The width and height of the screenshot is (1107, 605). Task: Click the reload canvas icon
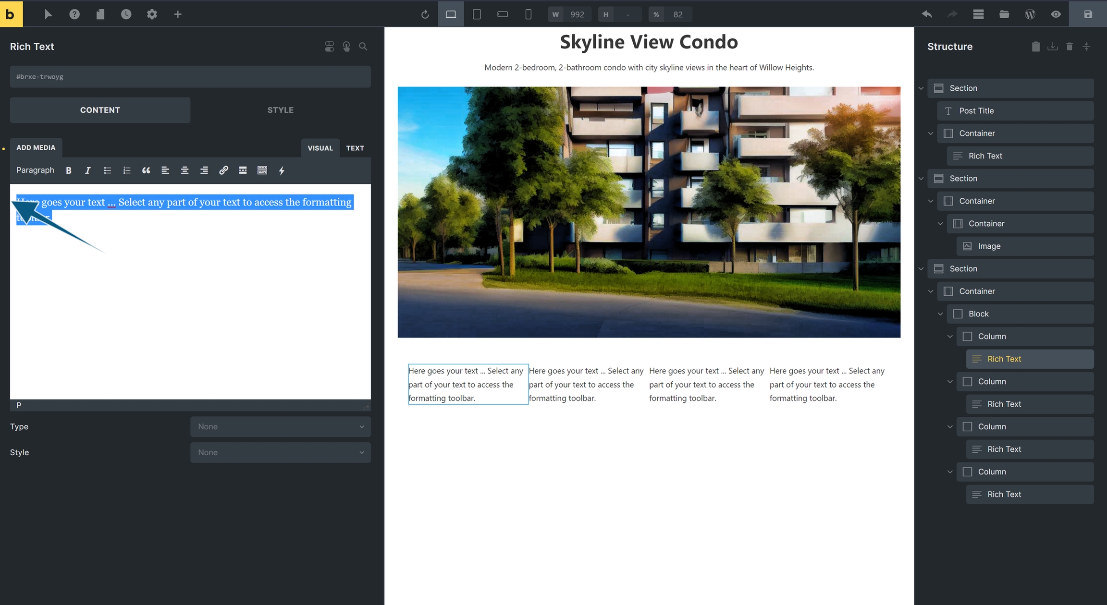[x=425, y=14]
